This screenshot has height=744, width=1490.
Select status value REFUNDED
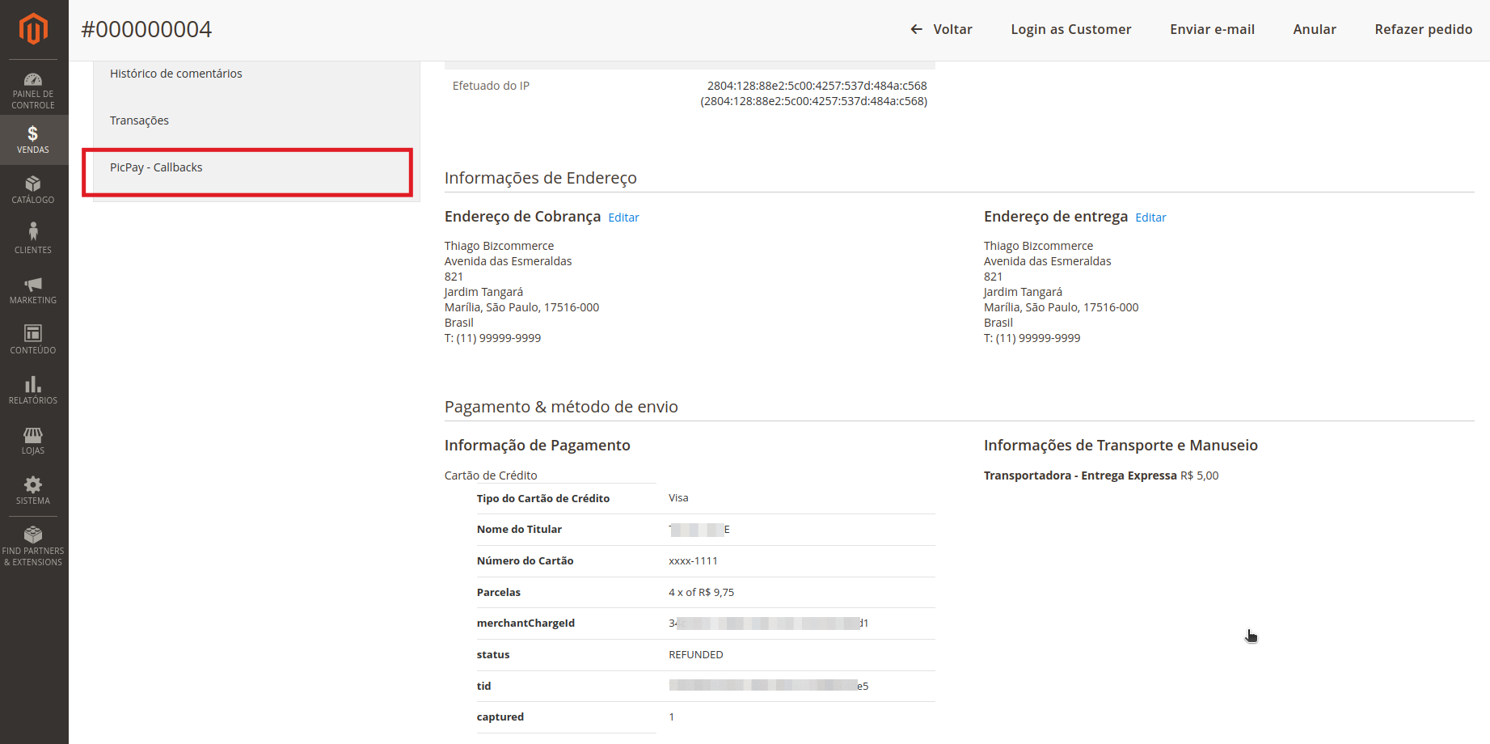point(695,654)
